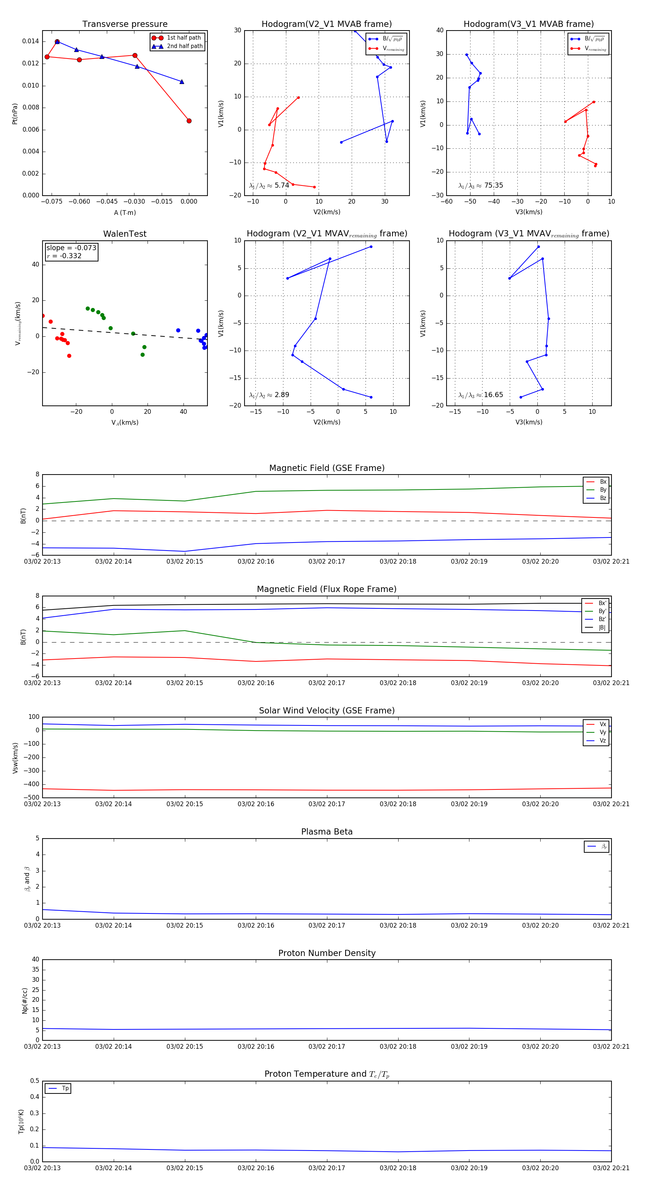Click the '03/02 20:21' tick label under temperature plot

click(611, 1168)
